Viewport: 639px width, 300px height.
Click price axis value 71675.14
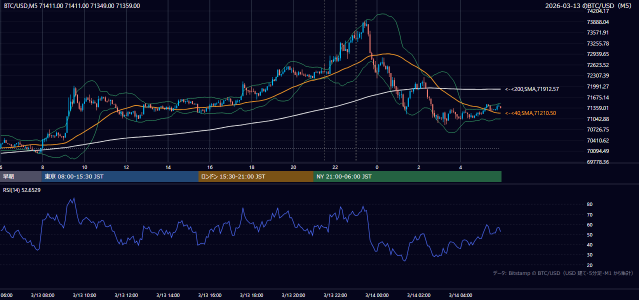coord(598,97)
